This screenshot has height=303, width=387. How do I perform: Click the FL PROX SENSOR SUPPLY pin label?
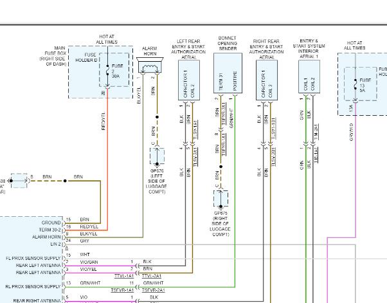(33, 258)
